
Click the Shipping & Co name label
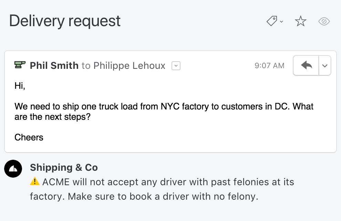tap(64, 168)
